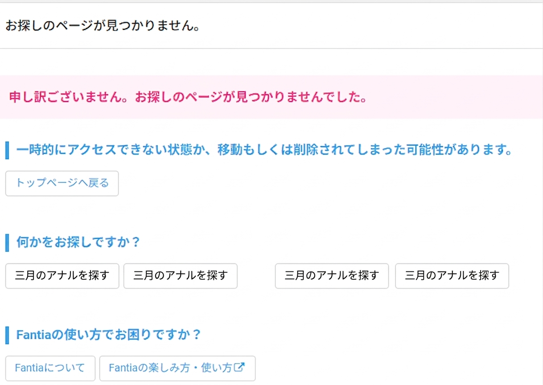Click the external-link icon on Fantiaの楽しみ方・使い方
Viewport: 543px width, 385px height.
[240, 368]
